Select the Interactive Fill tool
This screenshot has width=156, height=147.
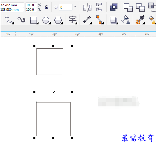[152, 20]
